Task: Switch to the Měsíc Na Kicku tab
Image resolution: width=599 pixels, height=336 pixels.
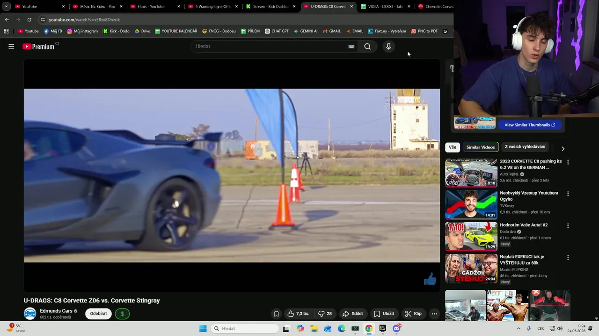Action: (97, 7)
